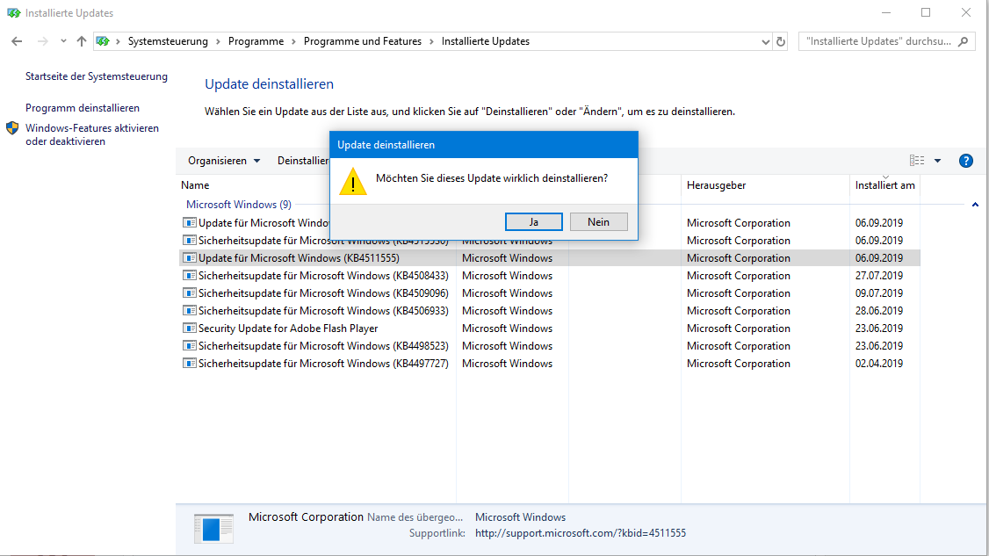Viewport: 989px width, 556px height.
Task: Open Programme und Features breadcrumb
Action: click(363, 41)
